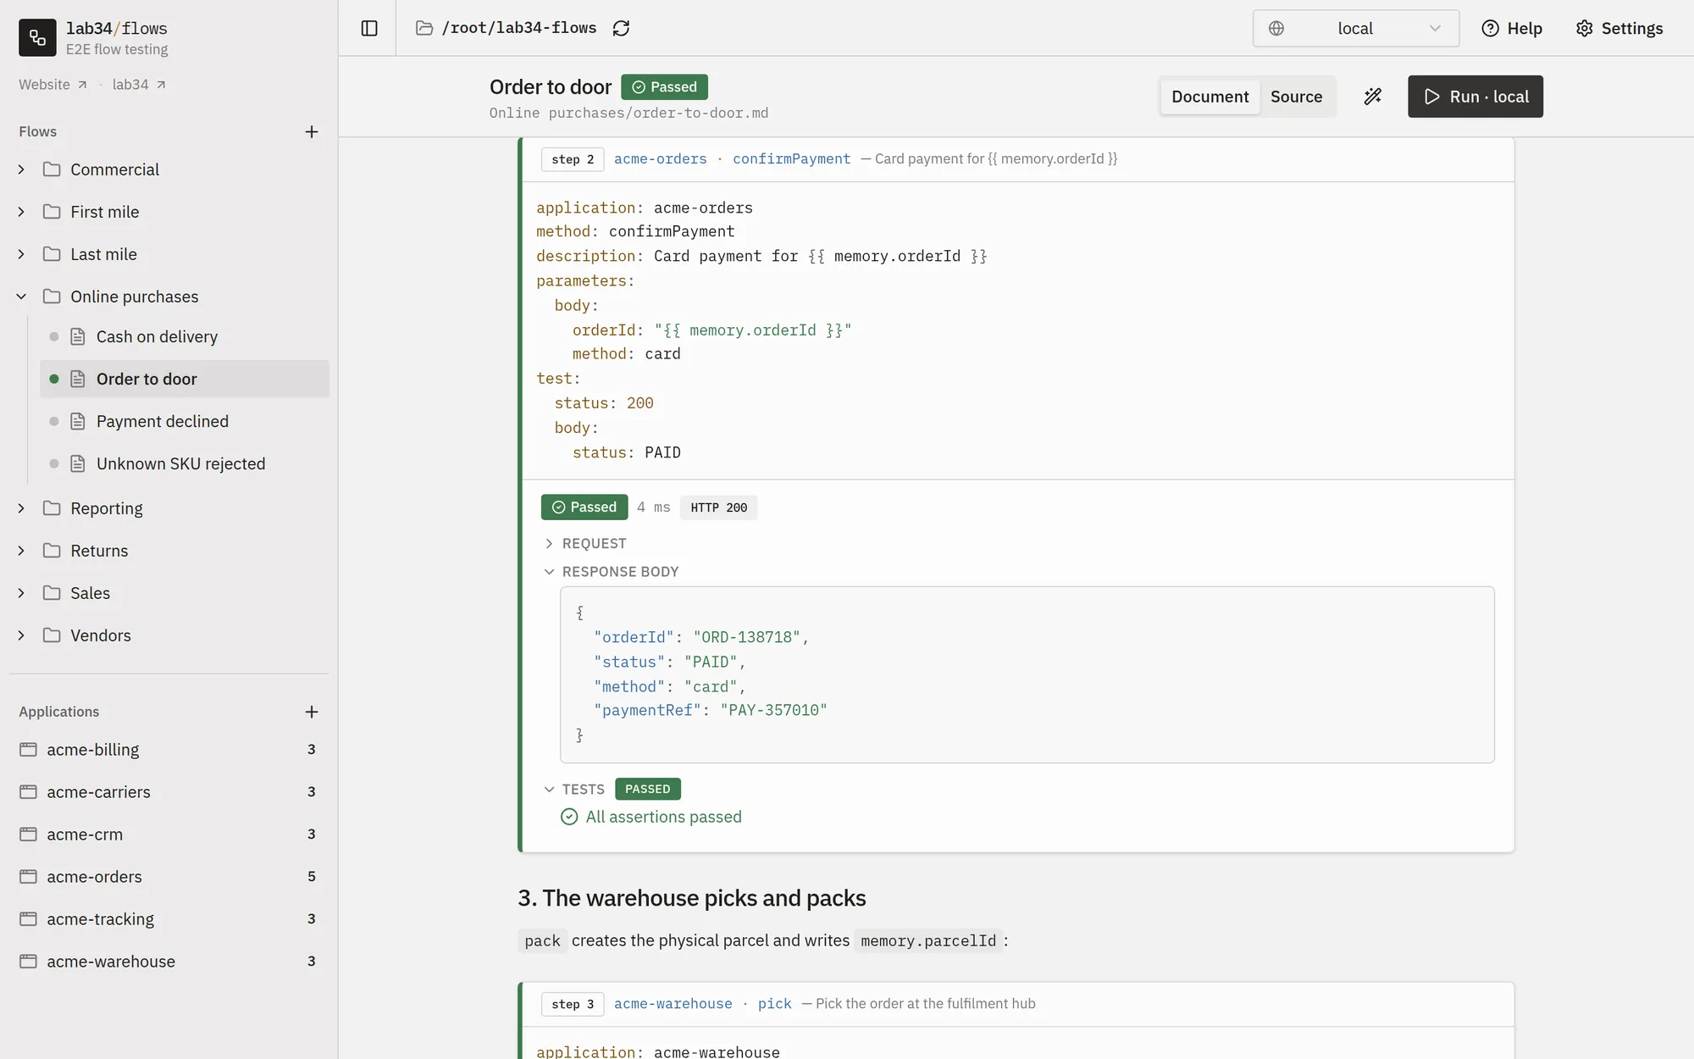Open the local environment dropdown
1694x1059 pixels.
[x=1355, y=28]
